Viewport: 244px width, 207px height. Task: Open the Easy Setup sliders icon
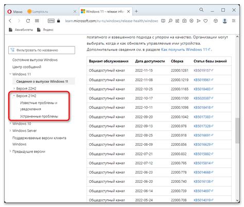coord(234,21)
